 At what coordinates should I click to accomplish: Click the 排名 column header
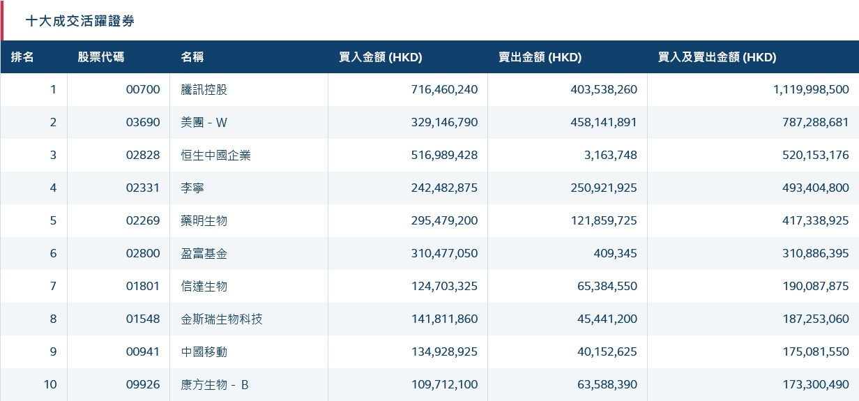(x=22, y=57)
